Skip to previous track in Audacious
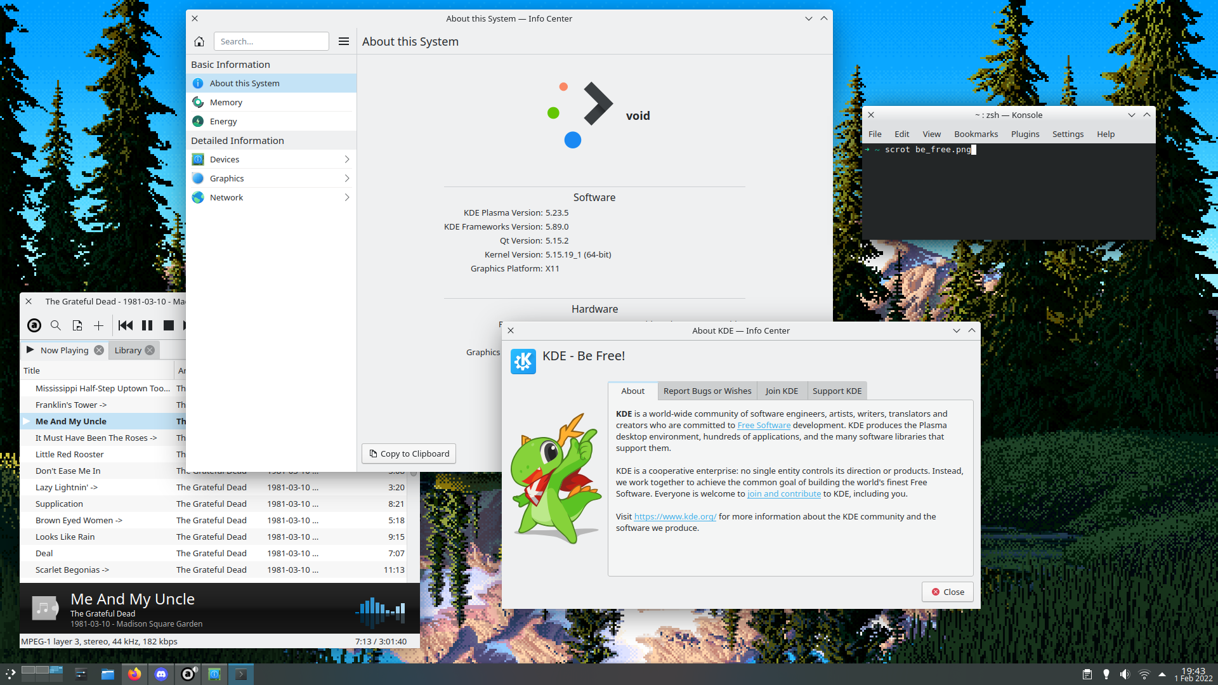Viewport: 1218px width, 685px height. point(126,325)
